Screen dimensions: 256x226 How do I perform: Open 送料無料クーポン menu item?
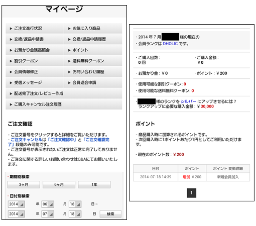click(93, 61)
